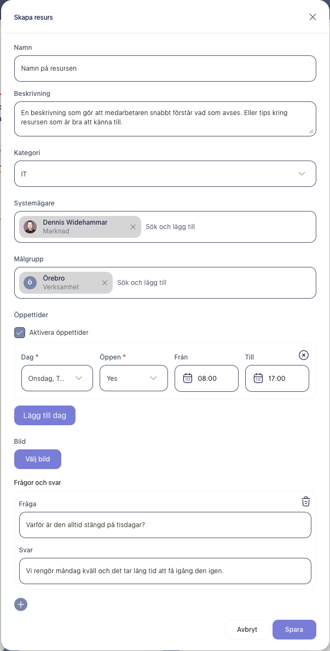Click the Svar answer text field
Viewport: 330px width, 651px height.
coord(165,571)
